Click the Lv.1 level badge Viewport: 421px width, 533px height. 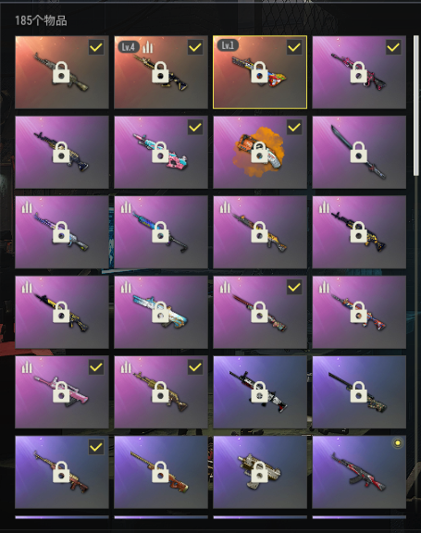228,45
